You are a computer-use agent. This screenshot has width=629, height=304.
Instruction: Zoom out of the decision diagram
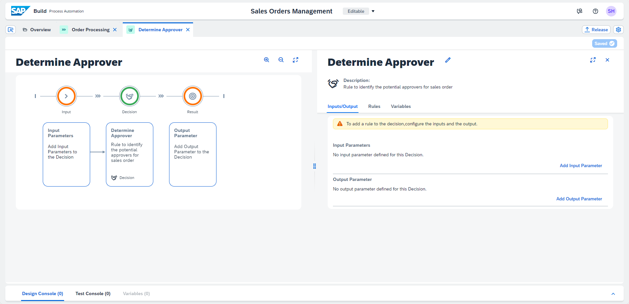click(x=281, y=60)
